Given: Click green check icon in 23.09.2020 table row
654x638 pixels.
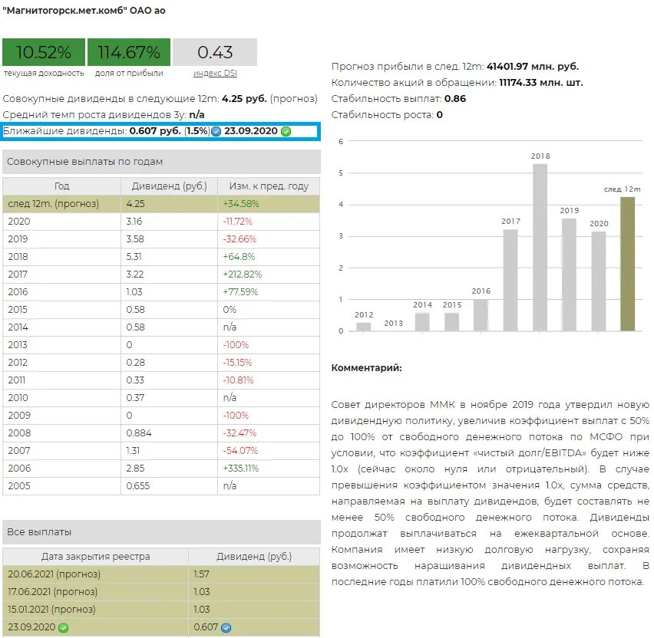Looking at the screenshot, I should (64, 627).
